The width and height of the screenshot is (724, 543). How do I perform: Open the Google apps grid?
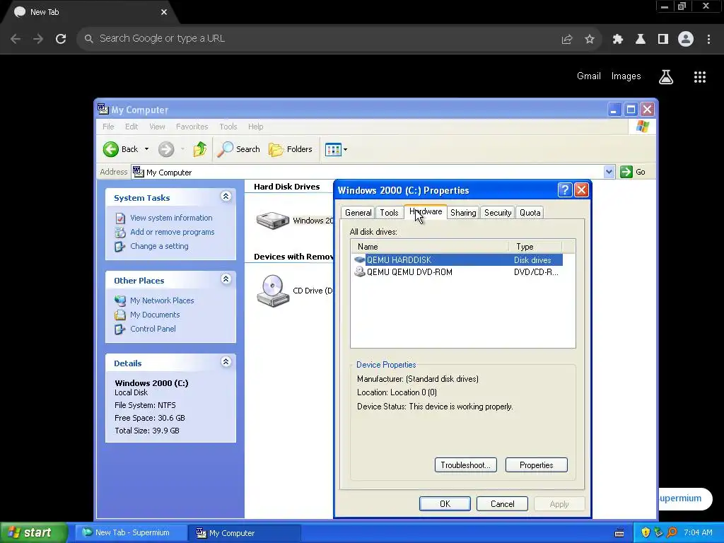tap(700, 77)
